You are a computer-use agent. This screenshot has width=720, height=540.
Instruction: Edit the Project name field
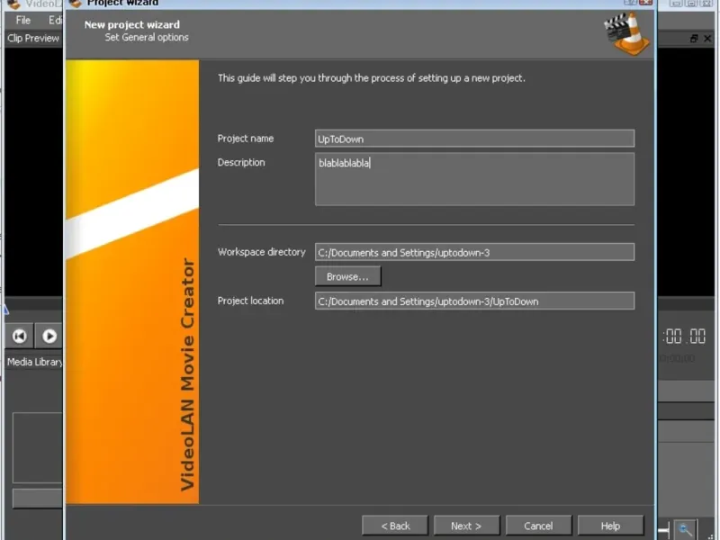point(474,139)
